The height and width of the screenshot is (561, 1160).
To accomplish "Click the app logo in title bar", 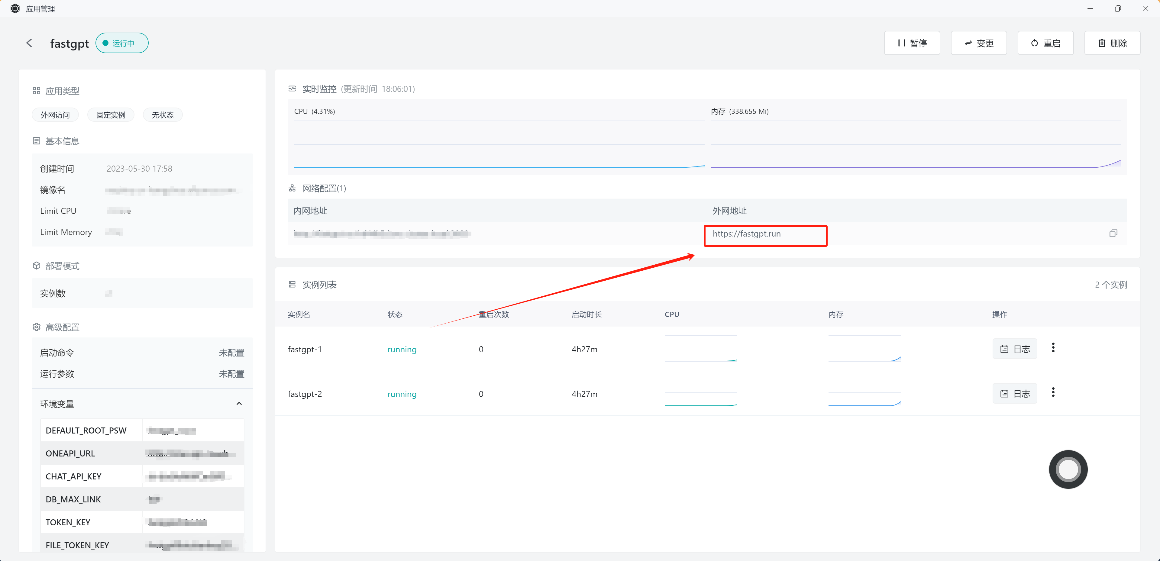I will [x=15, y=8].
